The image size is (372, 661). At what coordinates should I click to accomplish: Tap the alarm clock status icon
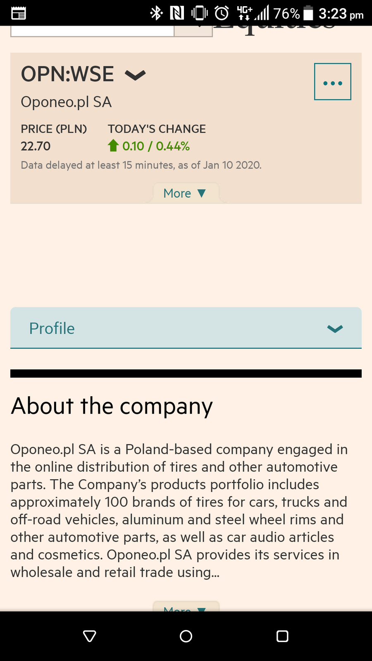pyautogui.click(x=222, y=13)
